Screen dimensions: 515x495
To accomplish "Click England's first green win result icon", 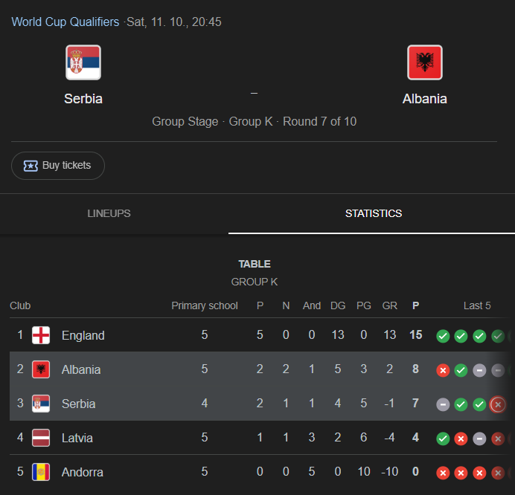I will (443, 336).
